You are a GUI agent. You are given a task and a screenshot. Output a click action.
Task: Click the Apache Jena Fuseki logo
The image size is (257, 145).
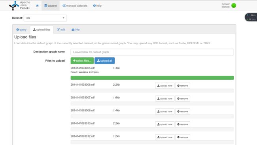(20, 6)
